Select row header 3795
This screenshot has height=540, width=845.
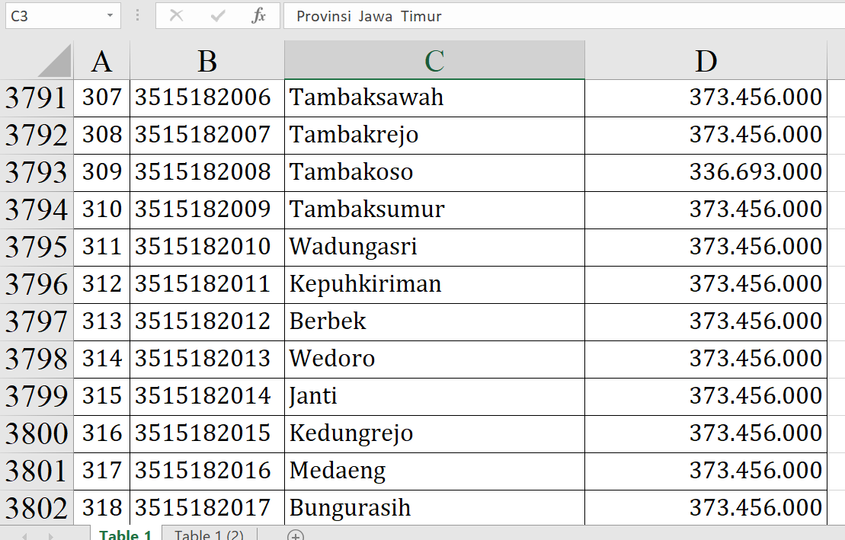(37, 248)
